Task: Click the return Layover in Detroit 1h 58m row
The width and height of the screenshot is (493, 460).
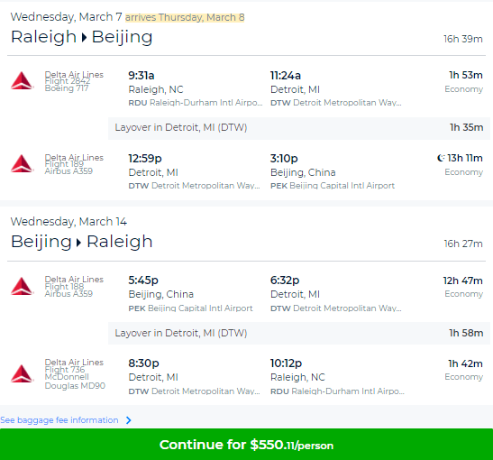Action: coord(299,333)
